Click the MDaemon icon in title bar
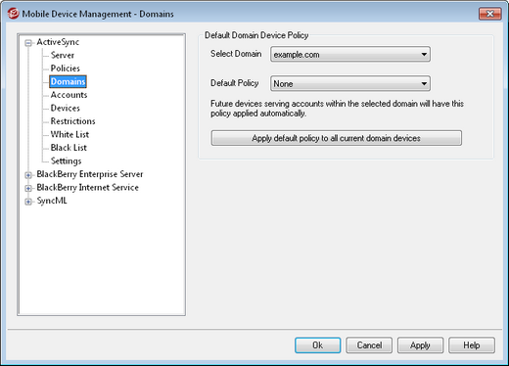 coord(14,14)
